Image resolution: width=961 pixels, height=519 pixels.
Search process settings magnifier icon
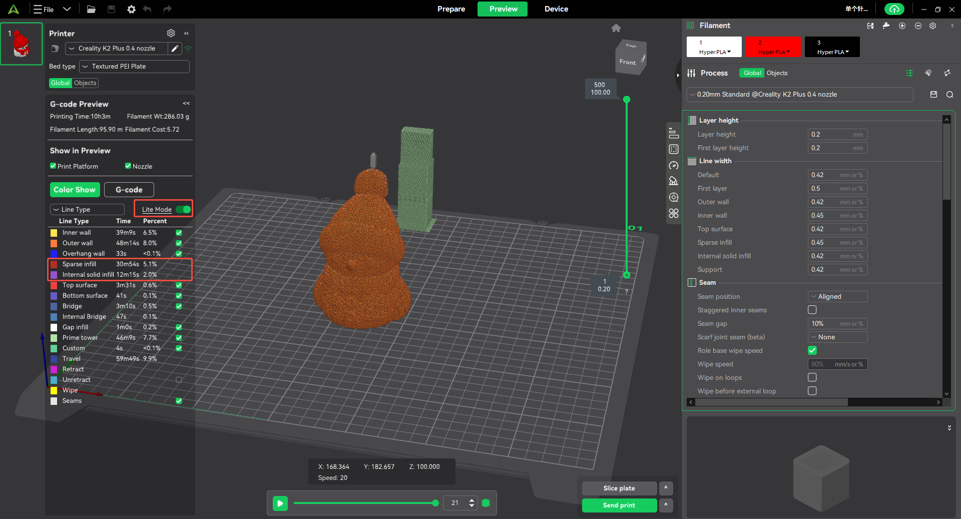click(x=949, y=95)
